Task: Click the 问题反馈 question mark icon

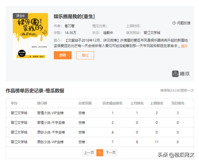Action: click(x=174, y=23)
